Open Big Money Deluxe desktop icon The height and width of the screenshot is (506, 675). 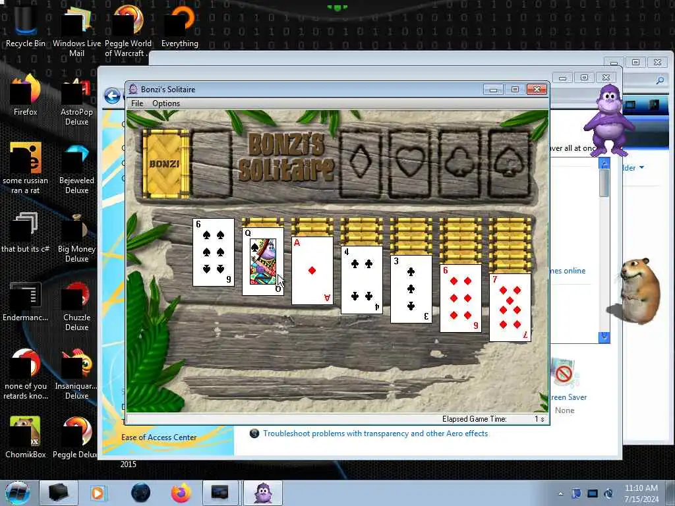(76, 237)
